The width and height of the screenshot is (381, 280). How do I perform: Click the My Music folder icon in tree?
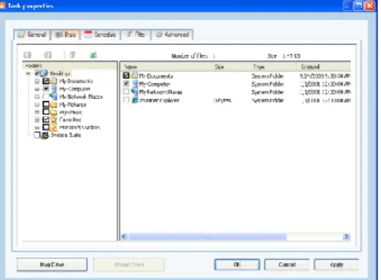coord(53,112)
